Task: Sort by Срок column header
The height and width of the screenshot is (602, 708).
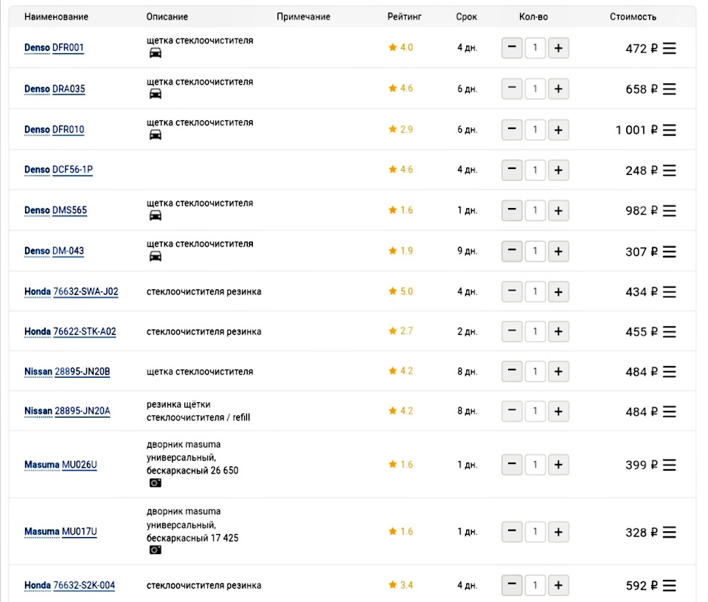Action: [x=466, y=17]
